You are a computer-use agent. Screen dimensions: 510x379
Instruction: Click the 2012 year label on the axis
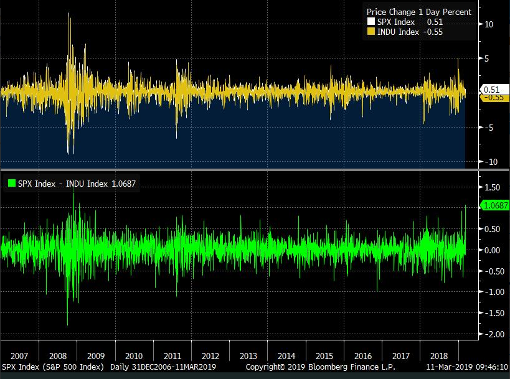pos(210,356)
